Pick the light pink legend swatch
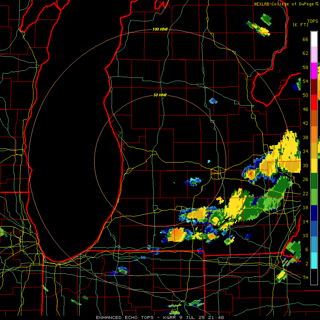Viewport: 320px width, 320px height. click(x=314, y=54)
